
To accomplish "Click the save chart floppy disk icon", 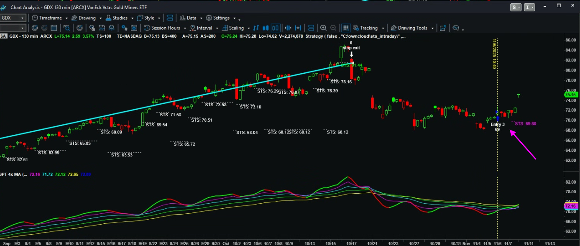I will click(x=102, y=28).
